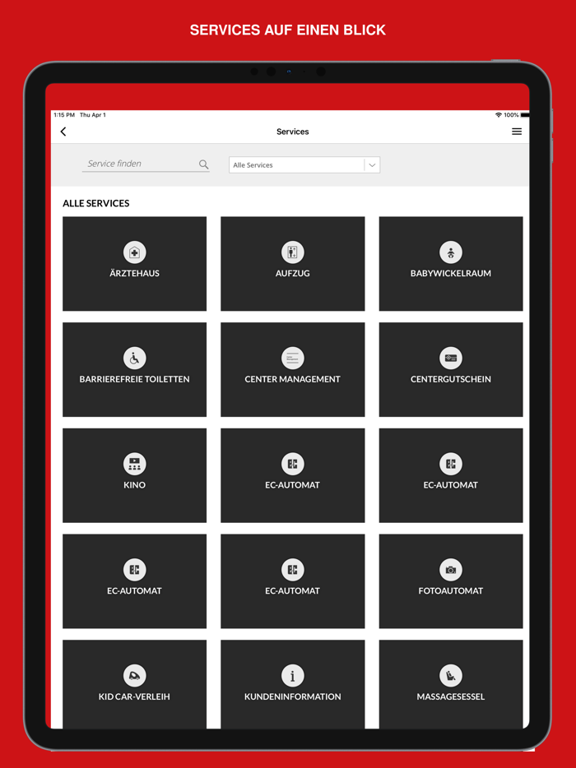Select the Fotoautomat camera tile
Screen dimensions: 576x768
tap(451, 581)
